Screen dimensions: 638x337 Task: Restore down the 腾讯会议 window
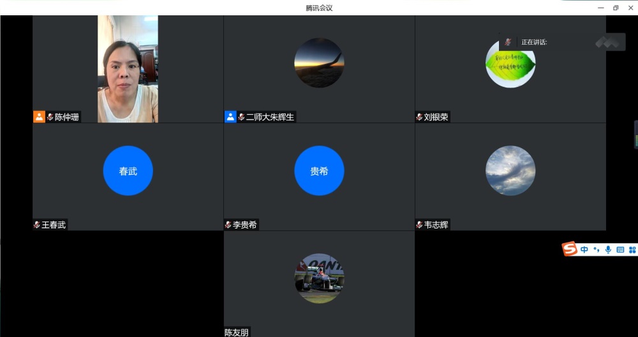tap(616, 8)
